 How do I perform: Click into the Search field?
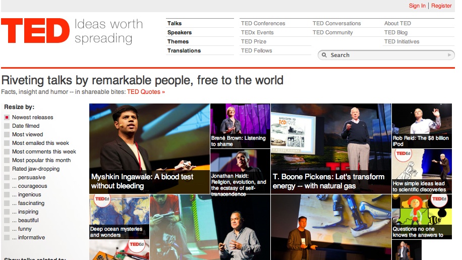[386, 55]
